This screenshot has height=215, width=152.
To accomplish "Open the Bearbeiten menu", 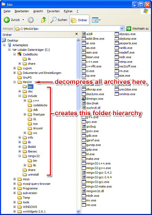I will pyautogui.click(x=22, y=11).
